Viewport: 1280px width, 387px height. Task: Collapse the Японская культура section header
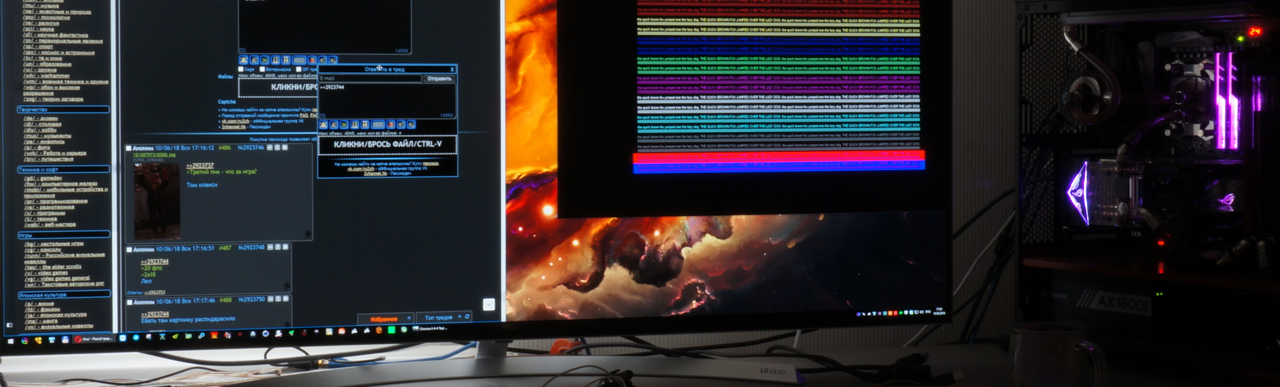coord(64,295)
